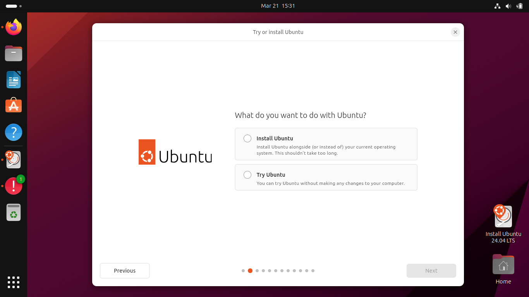Open the Ubuntu App Center
This screenshot has width=529, height=297.
coord(14,105)
